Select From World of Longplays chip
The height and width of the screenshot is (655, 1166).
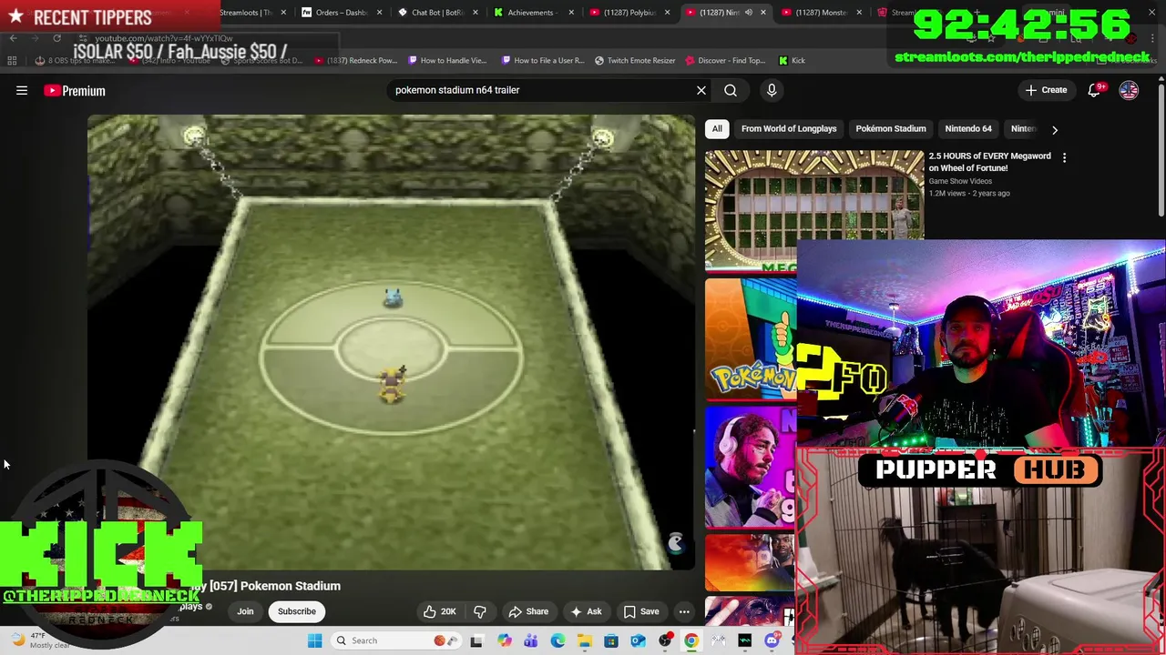click(x=789, y=129)
